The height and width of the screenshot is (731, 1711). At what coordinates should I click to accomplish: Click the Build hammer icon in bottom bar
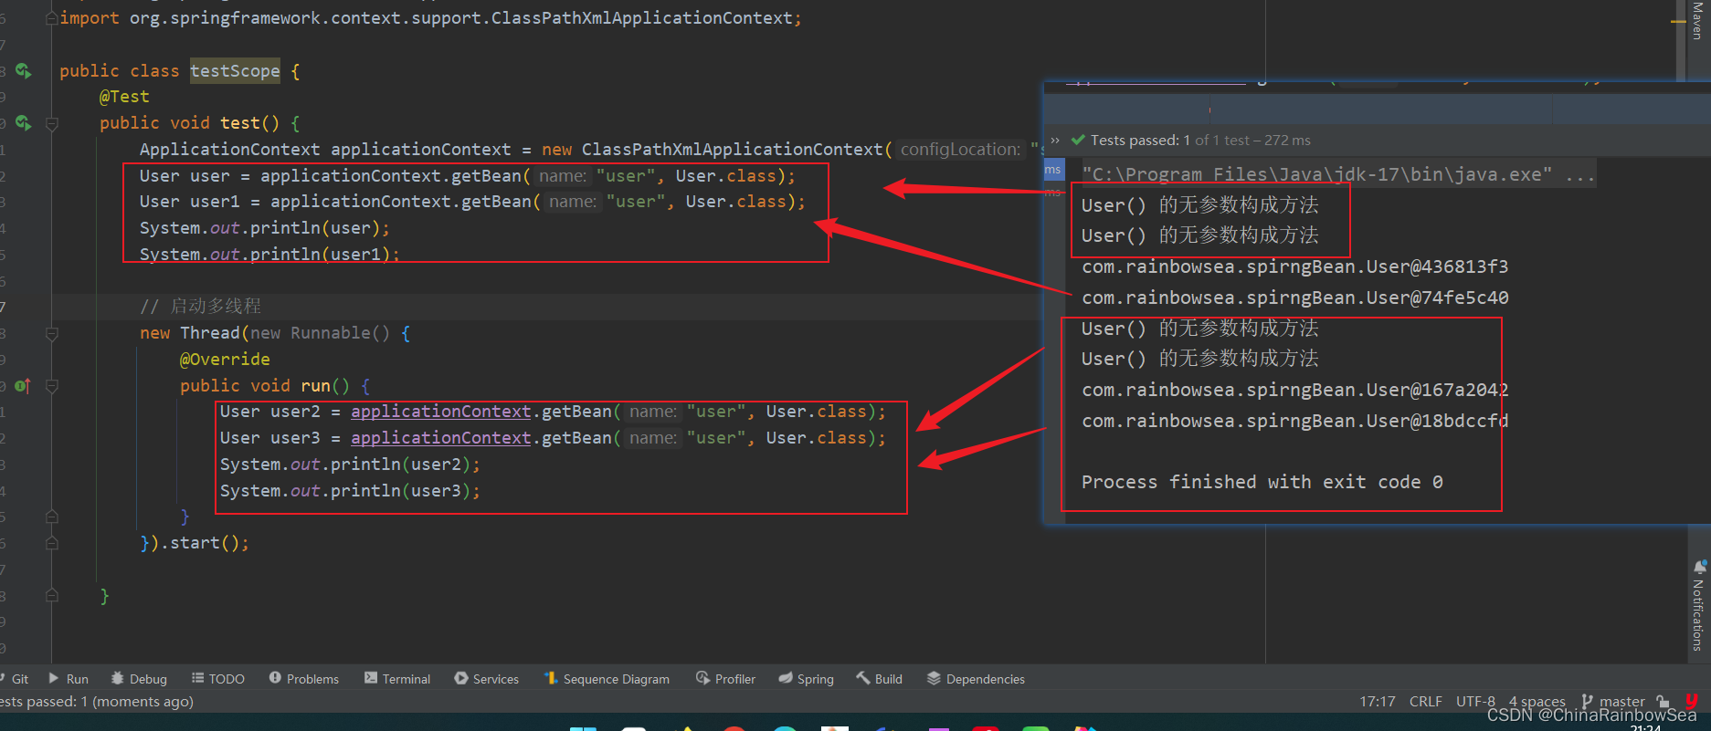(x=863, y=678)
